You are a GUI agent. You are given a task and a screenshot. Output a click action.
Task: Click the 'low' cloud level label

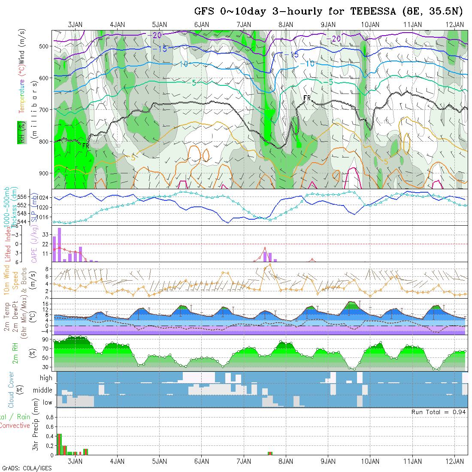pyautogui.click(x=47, y=402)
